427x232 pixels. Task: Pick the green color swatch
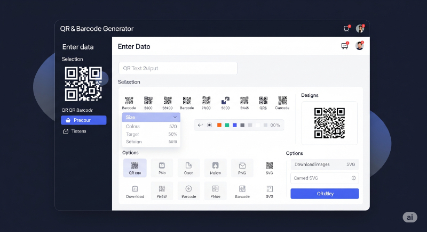coord(227,125)
